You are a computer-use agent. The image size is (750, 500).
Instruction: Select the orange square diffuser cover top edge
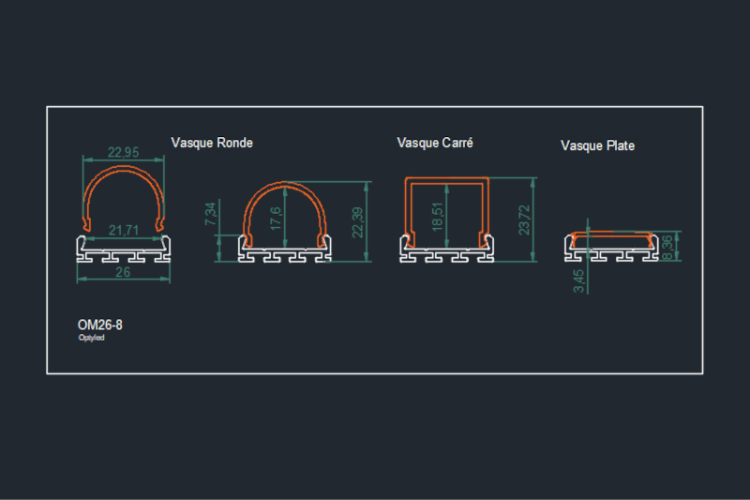click(x=447, y=178)
